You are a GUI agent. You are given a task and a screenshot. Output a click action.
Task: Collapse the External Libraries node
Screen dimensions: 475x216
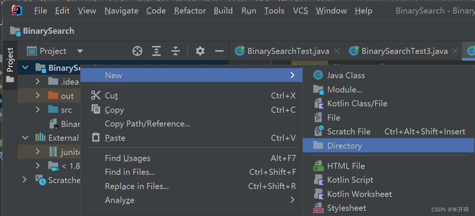(x=25, y=138)
